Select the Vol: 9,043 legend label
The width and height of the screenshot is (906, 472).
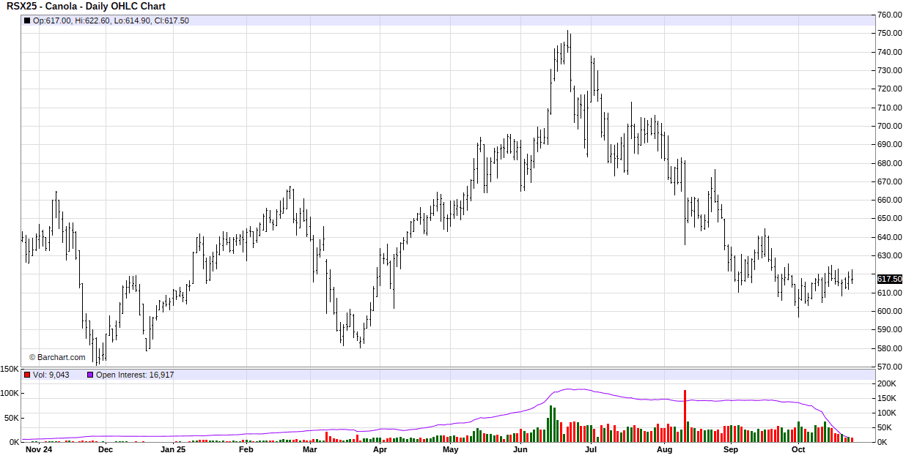(51, 375)
